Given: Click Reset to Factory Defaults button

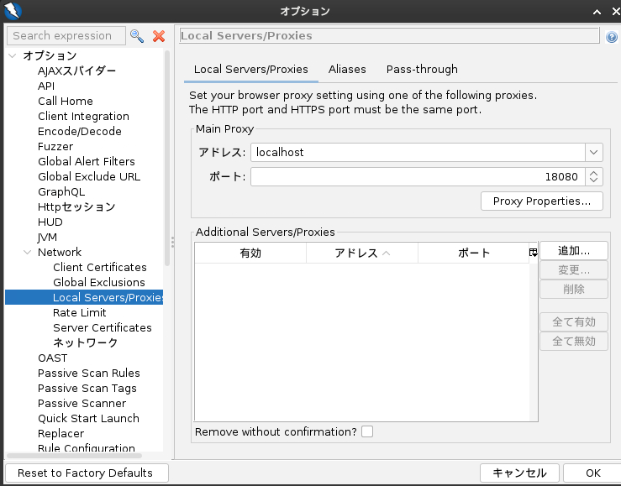Looking at the screenshot, I should pos(85,473).
